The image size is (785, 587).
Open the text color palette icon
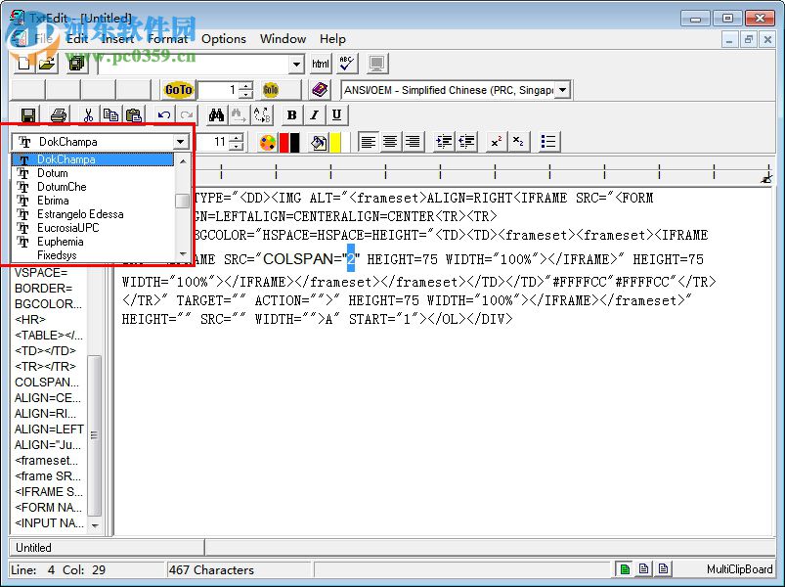[x=266, y=141]
